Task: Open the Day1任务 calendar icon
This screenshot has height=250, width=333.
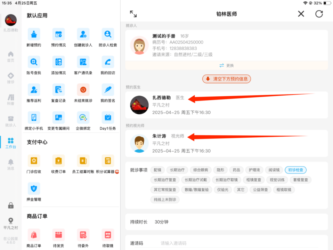Action: (108, 118)
